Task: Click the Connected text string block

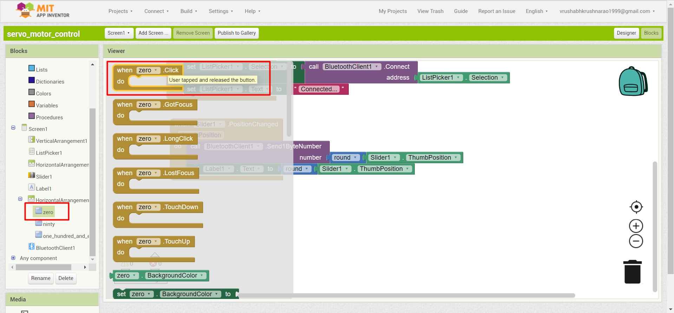Action: (x=319, y=89)
